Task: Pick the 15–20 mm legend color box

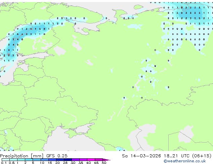Action: pos(52,160)
